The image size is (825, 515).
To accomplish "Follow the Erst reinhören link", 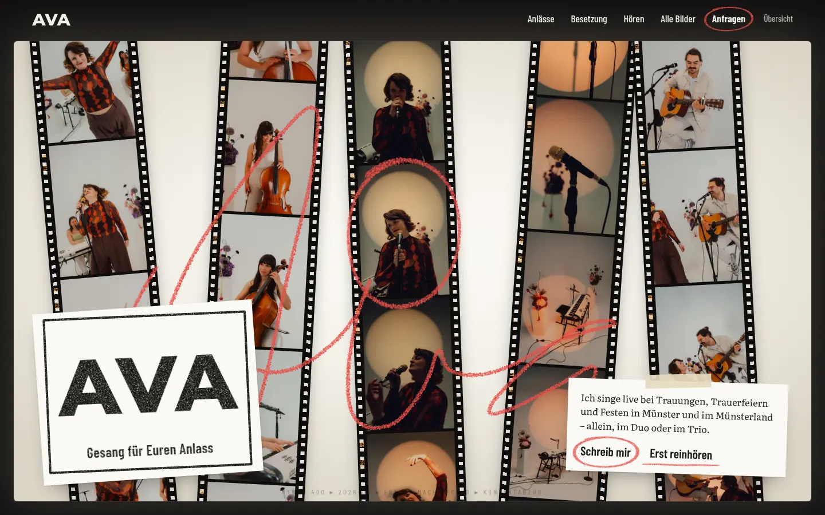I will [681, 454].
